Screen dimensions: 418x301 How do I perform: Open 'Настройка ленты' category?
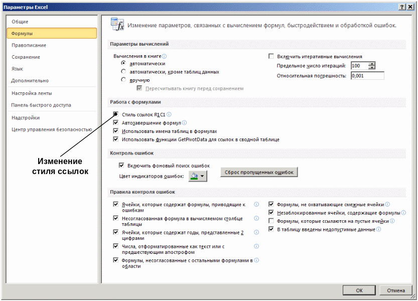pos(52,93)
